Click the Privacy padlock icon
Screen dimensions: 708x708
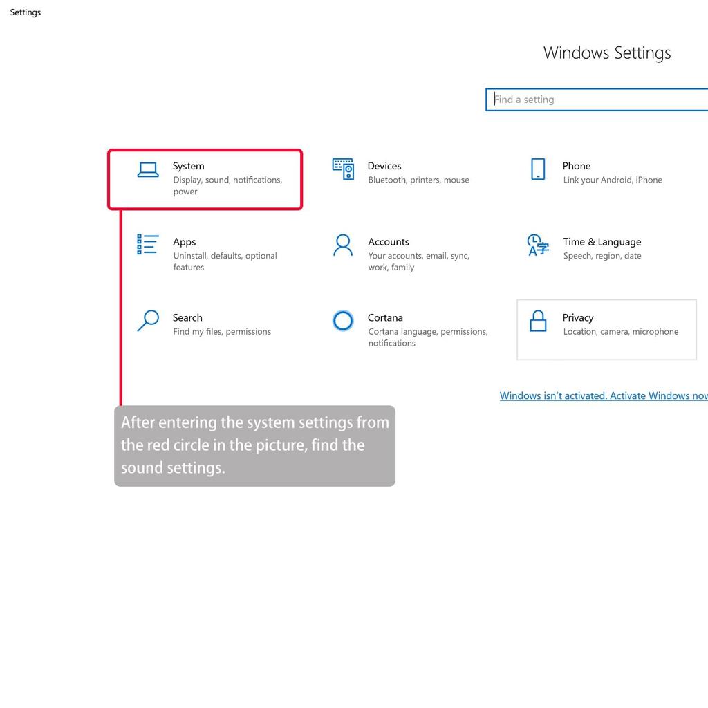click(x=538, y=321)
